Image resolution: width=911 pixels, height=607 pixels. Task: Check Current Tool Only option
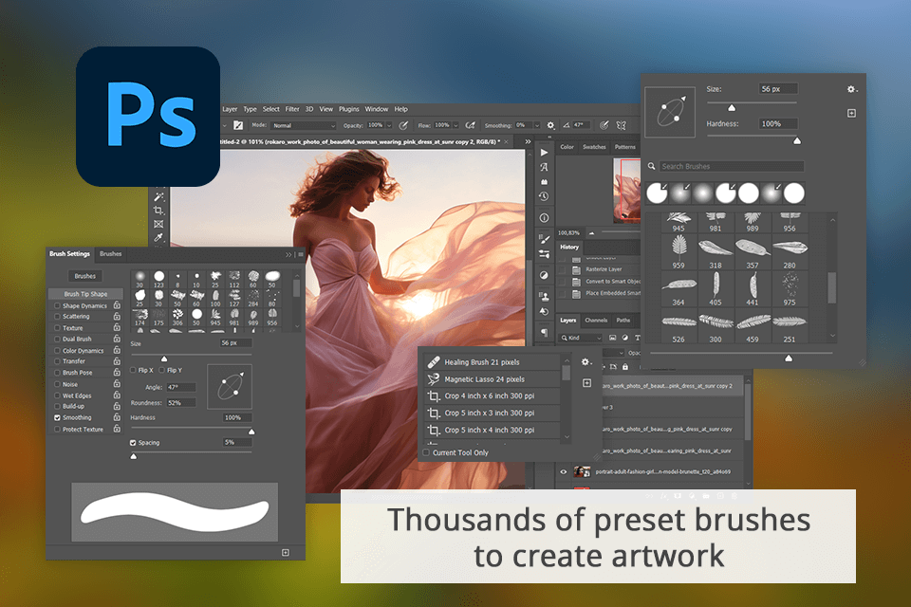click(426, 452)
